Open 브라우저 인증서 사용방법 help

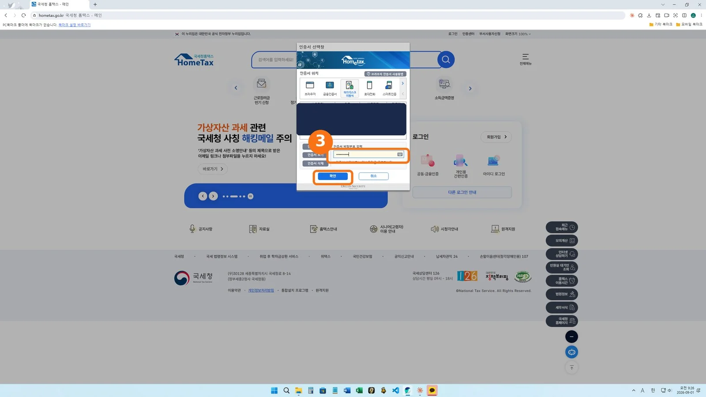(385, 74)
